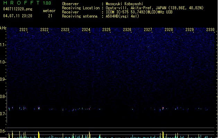Click the Receiving Location label
Image resolution: width=218 pixels, height=138 pixels.
81,8
